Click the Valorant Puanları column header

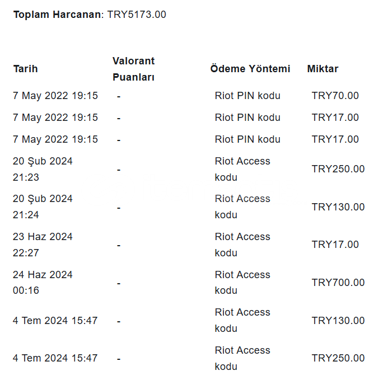(x=134, y=69)
